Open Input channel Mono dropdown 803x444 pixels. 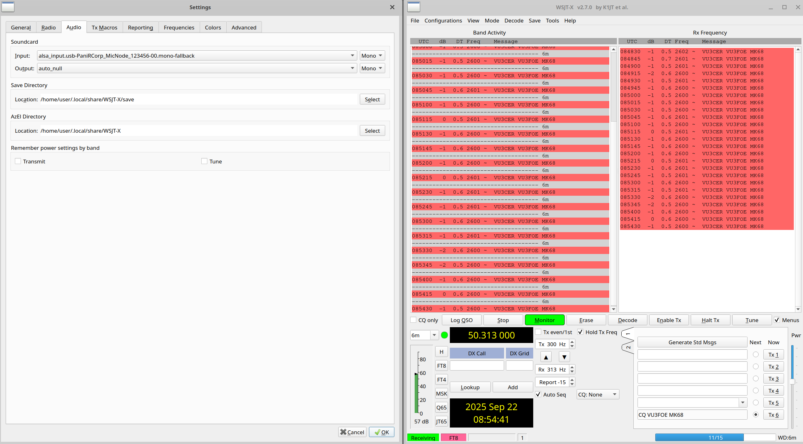click(x=372, y=55)
